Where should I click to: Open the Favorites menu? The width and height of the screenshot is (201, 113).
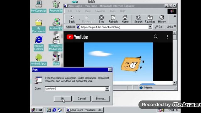[x=100, y=11]
